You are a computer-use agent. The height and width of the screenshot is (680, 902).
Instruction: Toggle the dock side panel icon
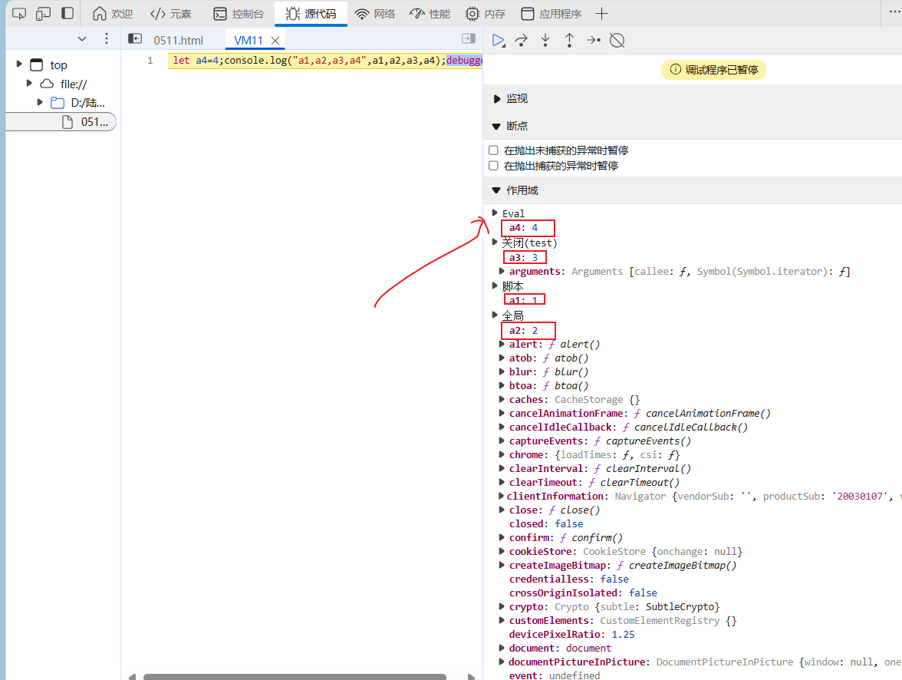point(67,13)
